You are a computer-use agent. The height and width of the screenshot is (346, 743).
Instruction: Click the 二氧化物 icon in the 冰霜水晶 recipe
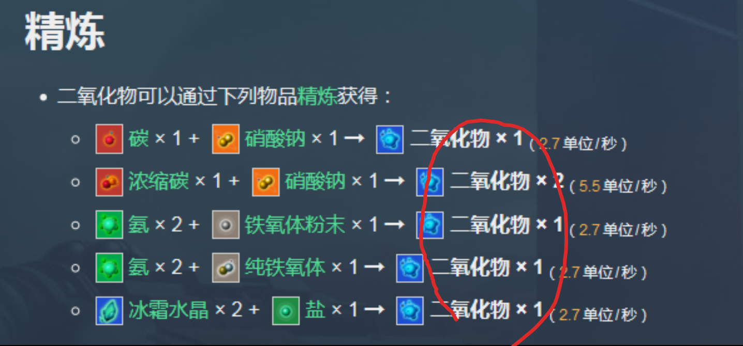[x=410, y=310]
